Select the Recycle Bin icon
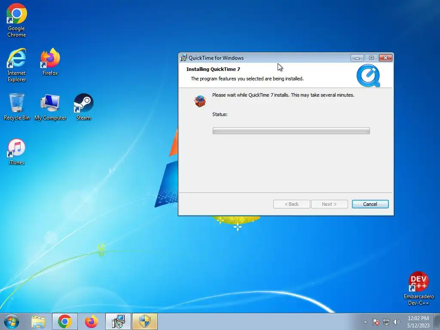440x330 pixels. (17, 107)
